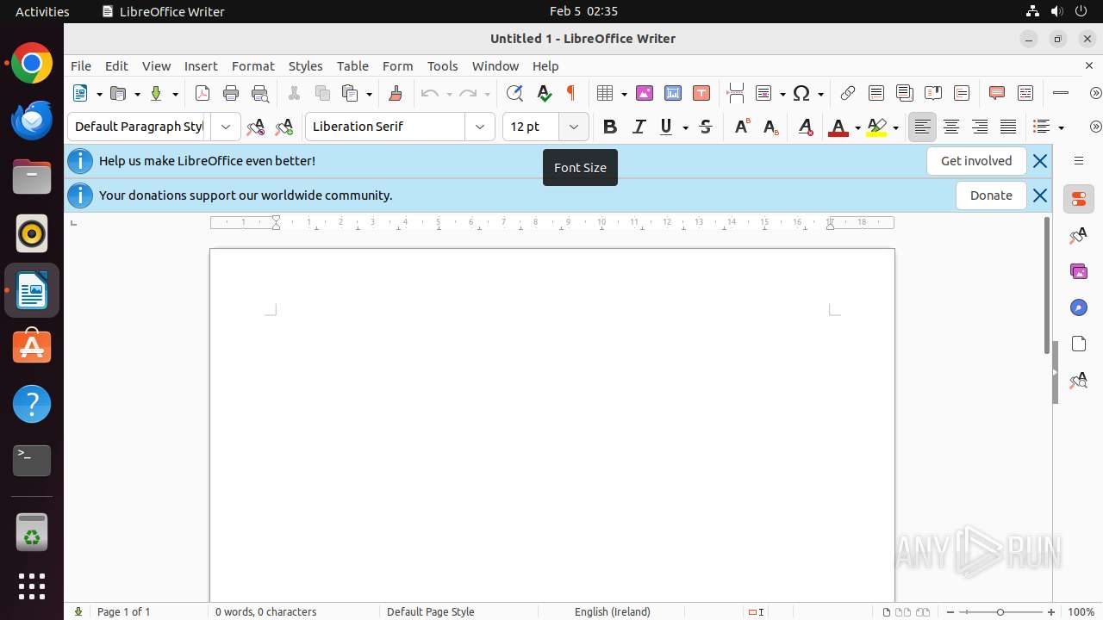Insert a footnote

coord(876,94)
